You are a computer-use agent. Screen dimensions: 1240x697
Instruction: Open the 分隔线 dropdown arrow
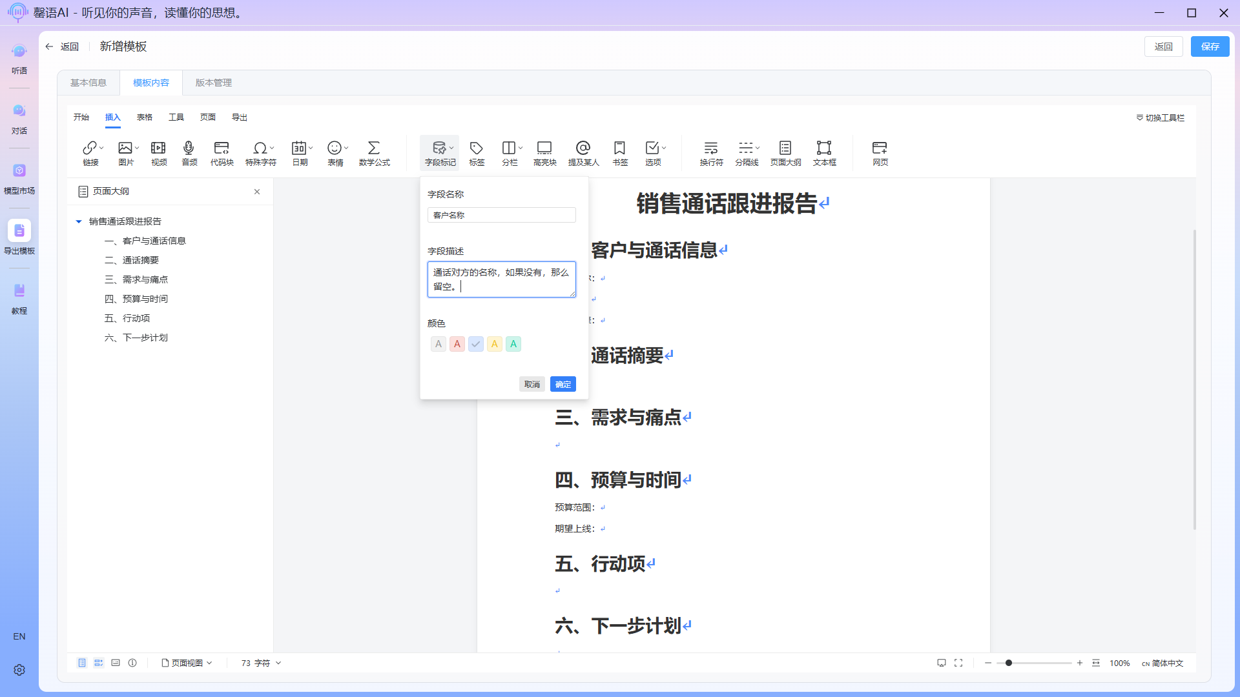tap(758, 148)
